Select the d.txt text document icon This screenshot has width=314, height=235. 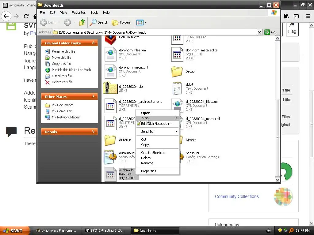pyautogui.click(x=177, y=88)
